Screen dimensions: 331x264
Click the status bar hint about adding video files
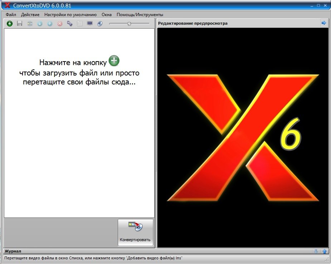(x=93, y=258)
